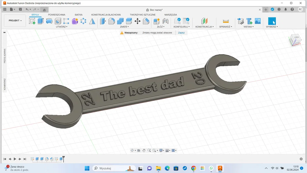Select the circular pattern tool
307x173 pixels.
pyautogui.click(x=83, y=21)
